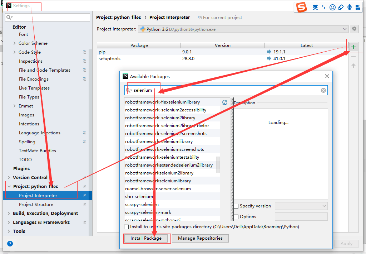Screen dimensions: 366x254
Task: Select scrapy-selenium-mark in the list
Action: 172,212
